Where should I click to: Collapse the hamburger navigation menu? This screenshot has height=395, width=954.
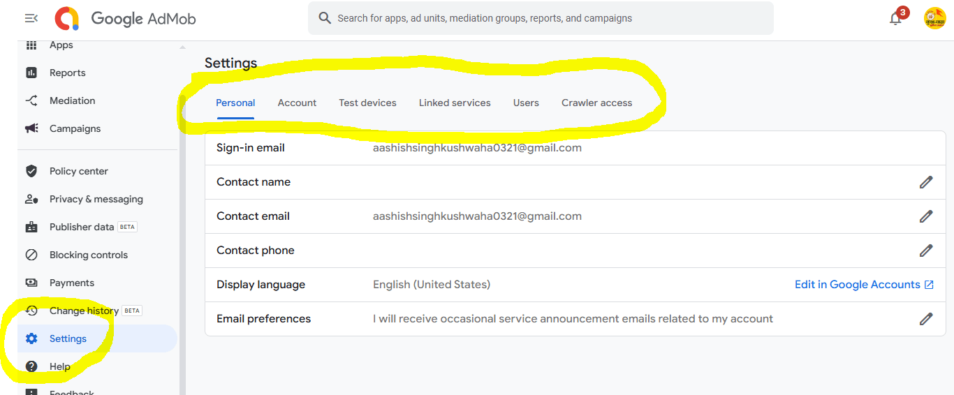(31, 18)
